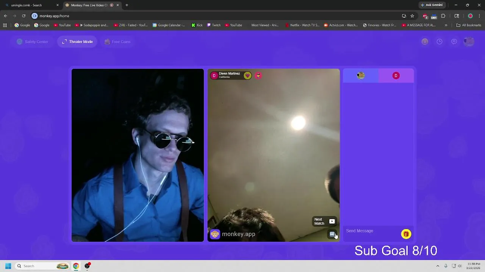This screenshot has height=272, width=485.
Task: Click the Free Coins button
Action: coord(117,42)
